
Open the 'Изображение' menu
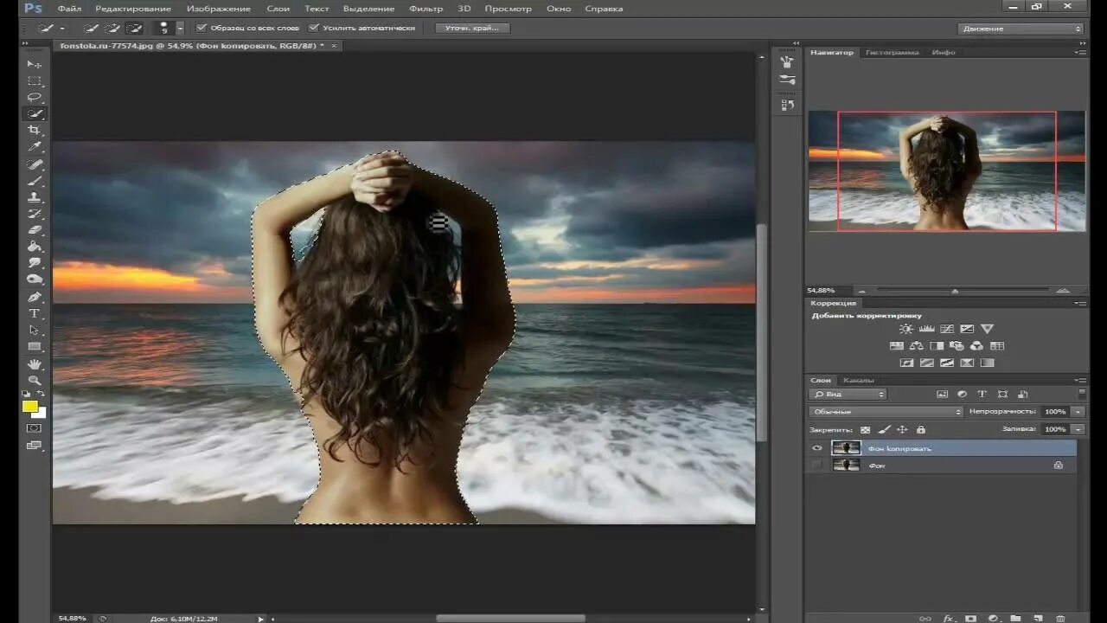pyautogui.click(x=218, y=9)
